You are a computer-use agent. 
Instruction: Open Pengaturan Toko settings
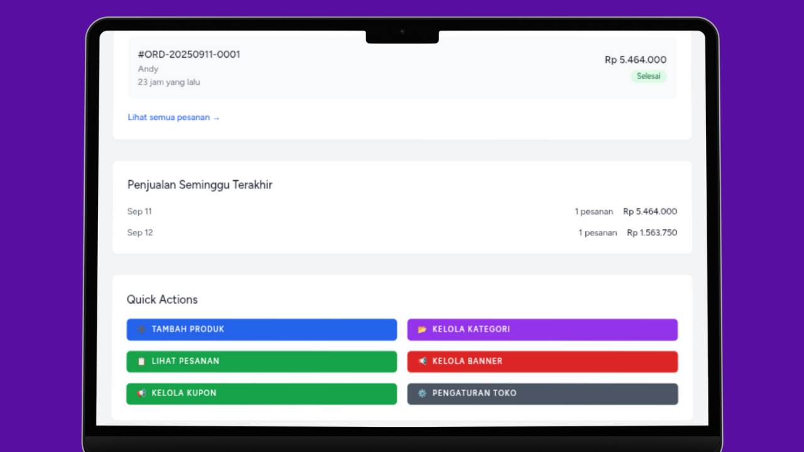[x=542, y=394]
